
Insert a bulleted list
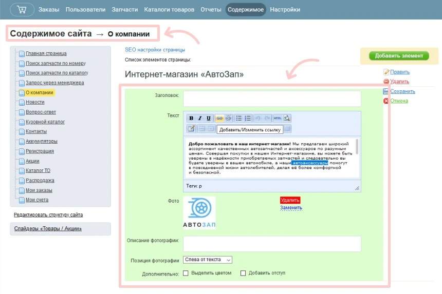[x=239, y=118]
